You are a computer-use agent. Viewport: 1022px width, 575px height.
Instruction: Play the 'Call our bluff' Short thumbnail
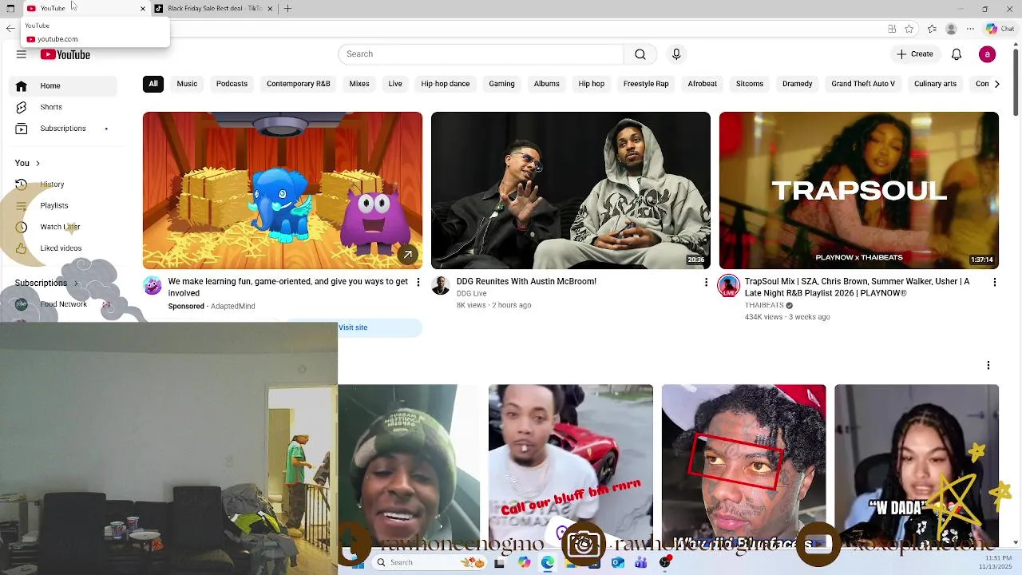tap(571, 466)
